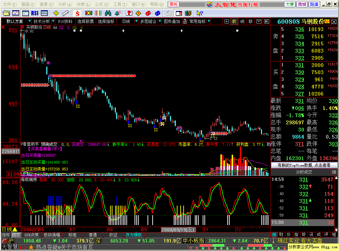Open the books library icon
Screen dimensions: 339x251
[x=188, y=13]
